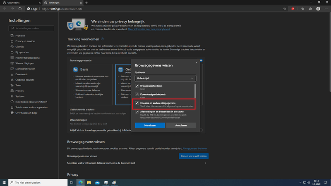Open Meer informatie over ons privacybeleid link
The width and height of the screenshot is (331, 186).
click(x=149, y=29)
